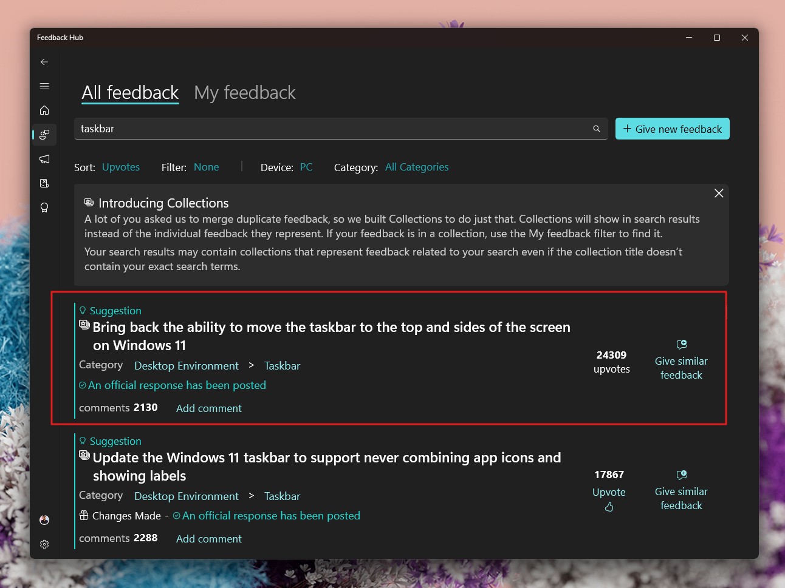Open the Filter selector showing None
The height and width of the screenshot is (588, 785).
tap(206, 167)
